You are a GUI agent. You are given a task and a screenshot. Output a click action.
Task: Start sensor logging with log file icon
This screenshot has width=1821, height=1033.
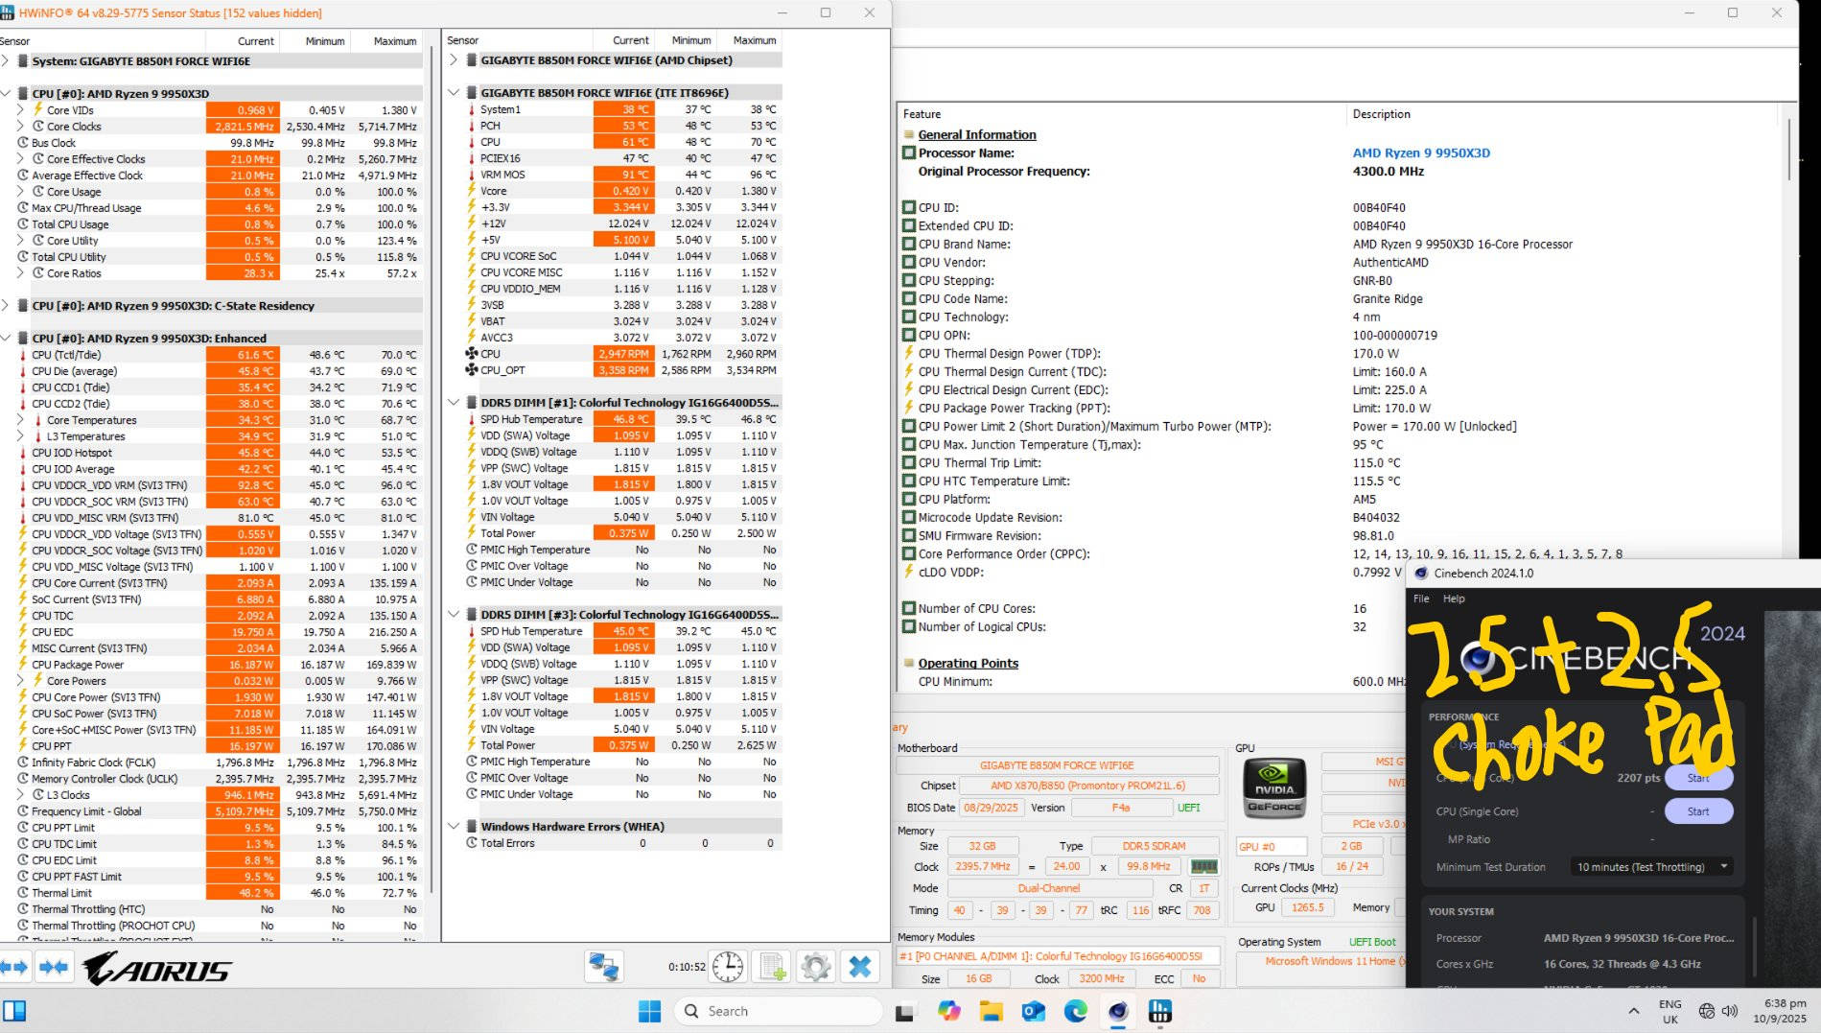point(772,967)
